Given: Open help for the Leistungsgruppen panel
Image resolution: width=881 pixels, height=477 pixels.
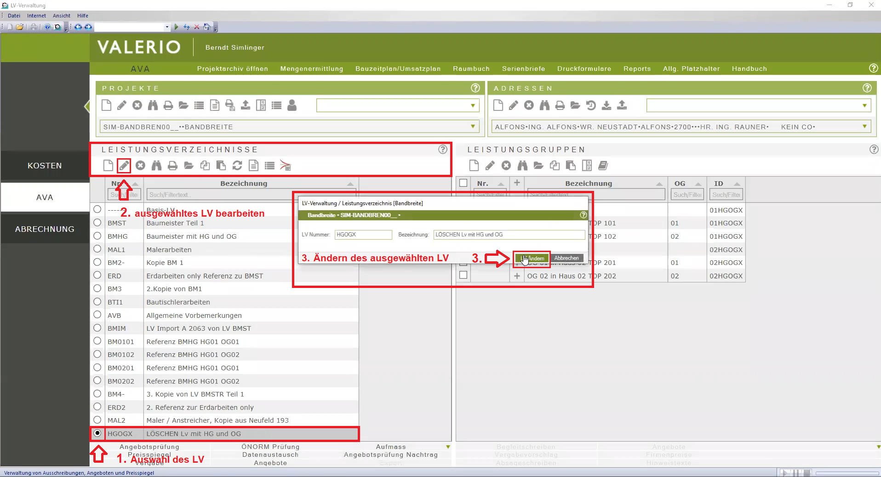Looking at the screenshot, I should [874, 149].
